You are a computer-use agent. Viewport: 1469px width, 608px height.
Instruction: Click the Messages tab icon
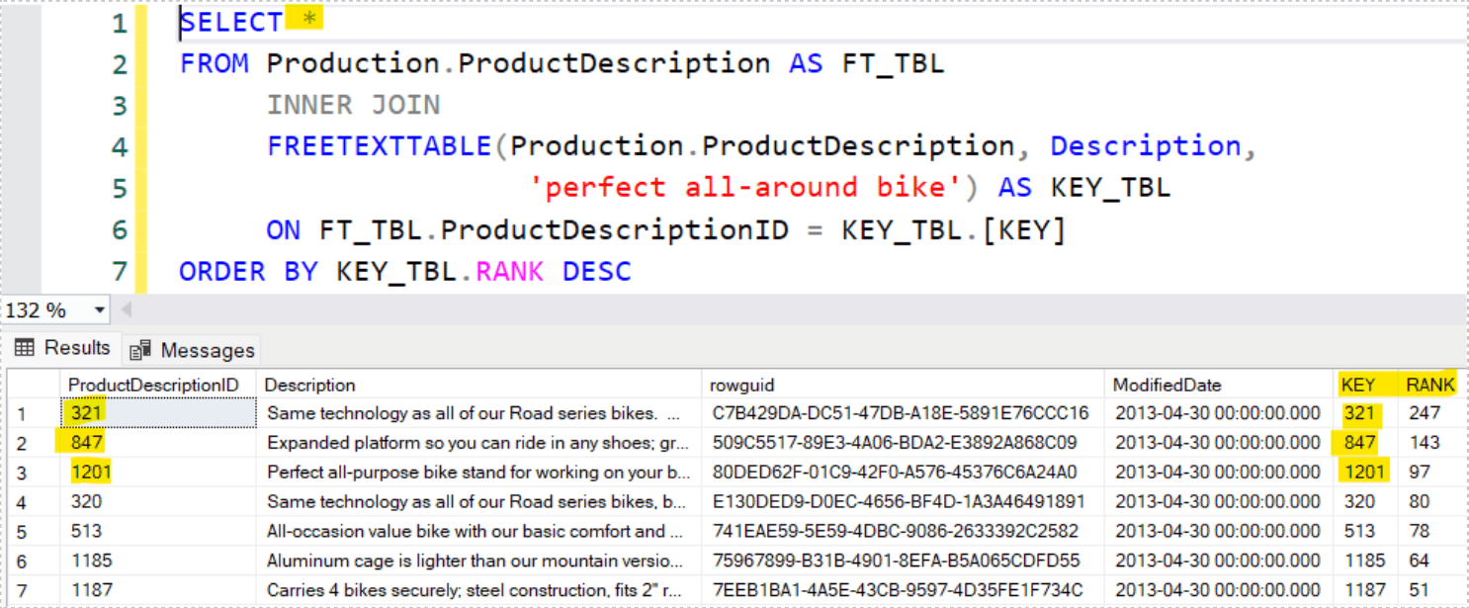point(140,350)
